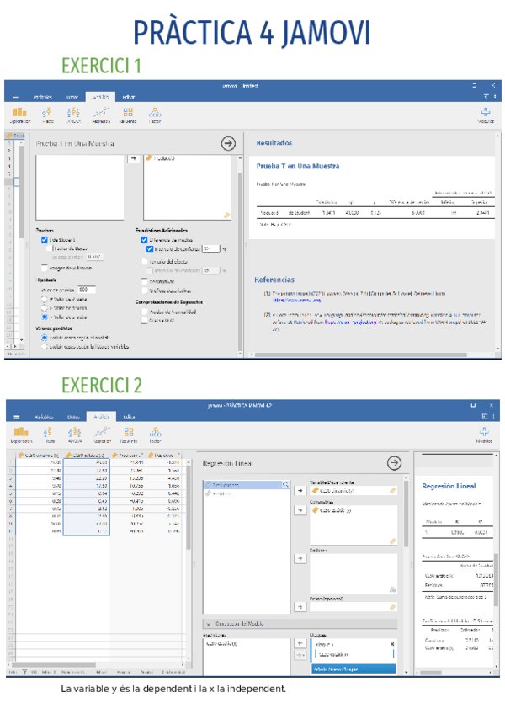Open Regresión menu in Exercici 2 window
The height and width of the screenshot is (714, 505).
click(102, 434)
